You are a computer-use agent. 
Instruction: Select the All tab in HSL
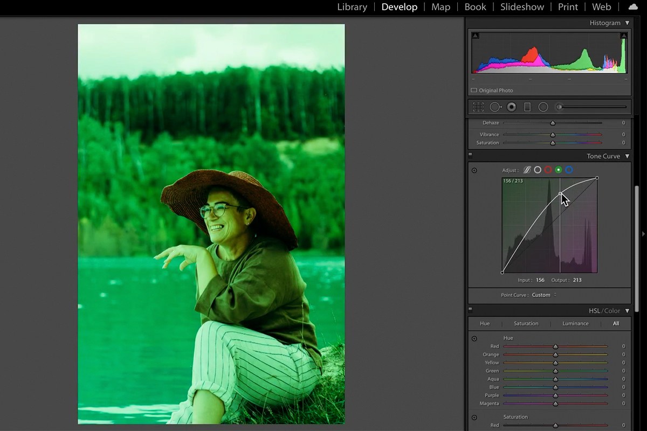tap(616, 323)
